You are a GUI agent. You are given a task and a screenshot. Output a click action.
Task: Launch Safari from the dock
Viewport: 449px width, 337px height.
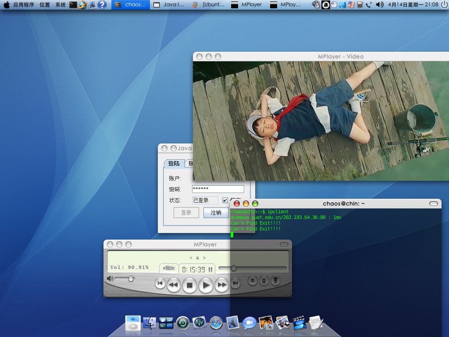(x=216, y=323)
